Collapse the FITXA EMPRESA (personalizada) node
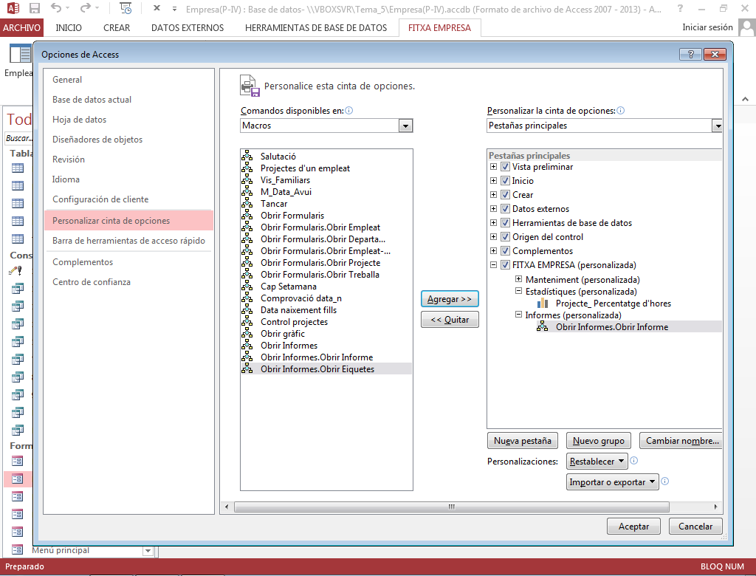This screenshot has width=756, height=576. [x=493, y=265]
